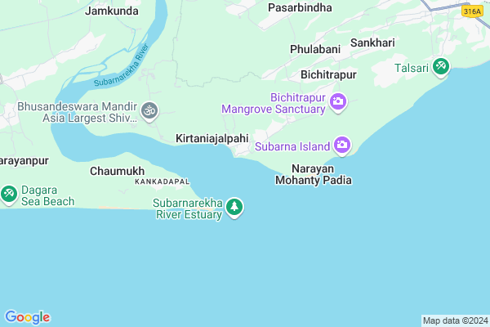Image resolution: width=490 pixels, height=327 pixels.
Task: Select the Bichitrapur Mangrove Sanctuary camera pin
Action: pyautogui.click(x=338, y=102)
